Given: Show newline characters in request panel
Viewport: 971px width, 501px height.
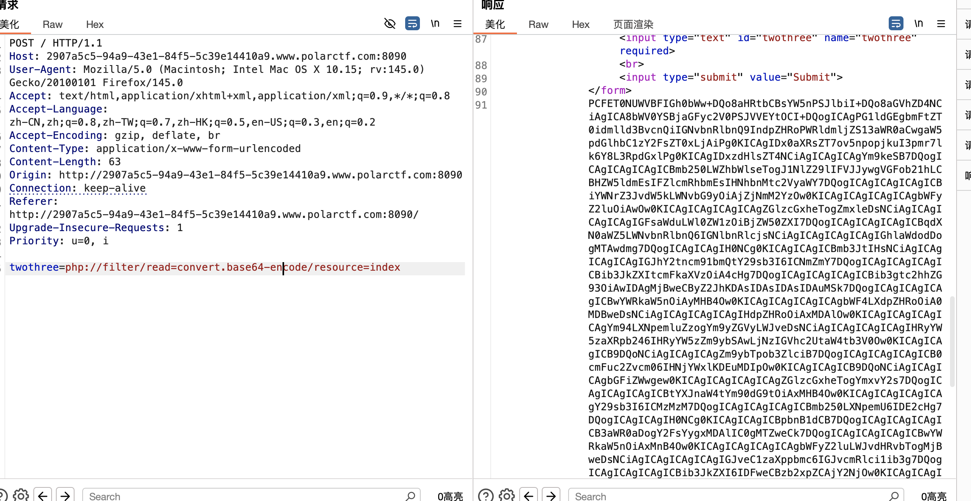Looking at the screenshot, I should click(x=435, y=24).
